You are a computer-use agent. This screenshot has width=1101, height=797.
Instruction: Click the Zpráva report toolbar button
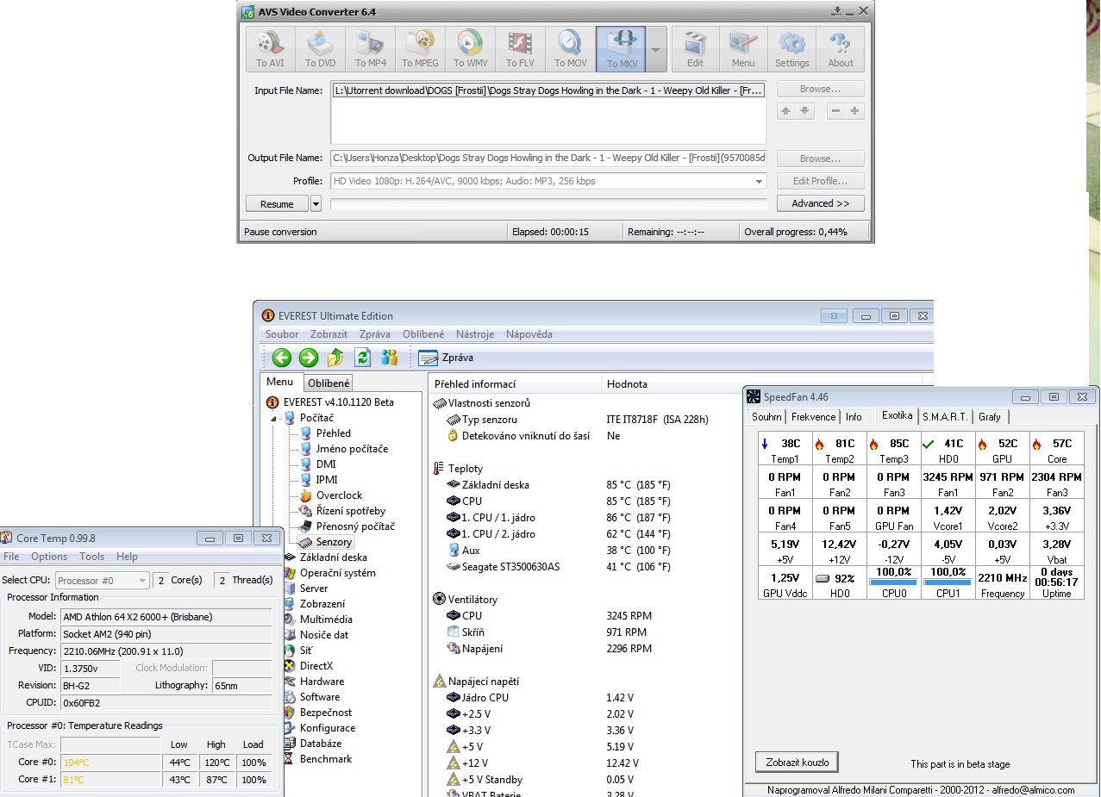point(446,358)
